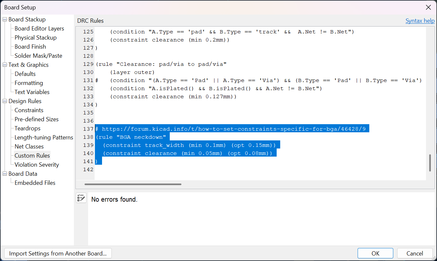Click the check rule syntax icon
437x261 pixels.
point(81,198)
